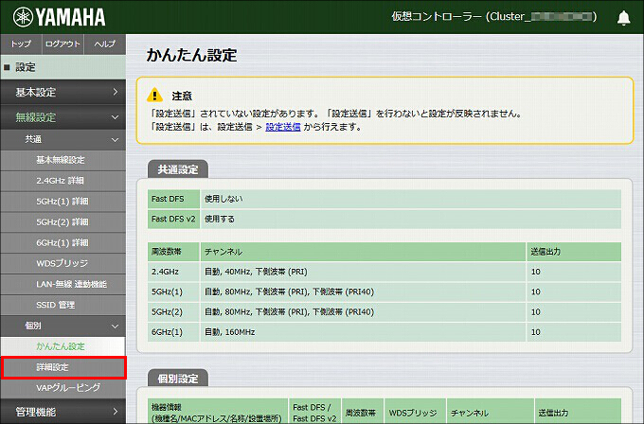Click the notification bell icon

623,18
